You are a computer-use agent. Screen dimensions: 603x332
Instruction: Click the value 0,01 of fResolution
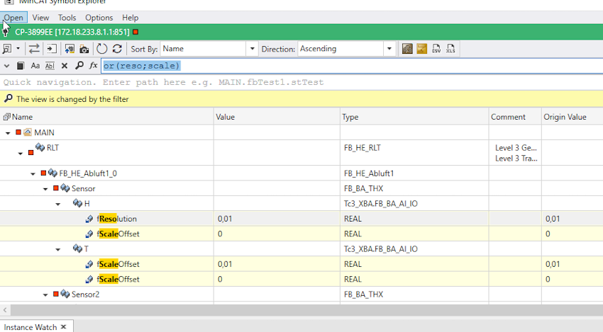point(225,219)
